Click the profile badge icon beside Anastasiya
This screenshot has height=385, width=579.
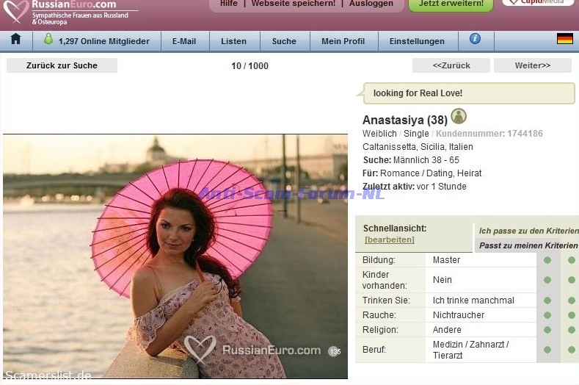(x=459, y=116)
